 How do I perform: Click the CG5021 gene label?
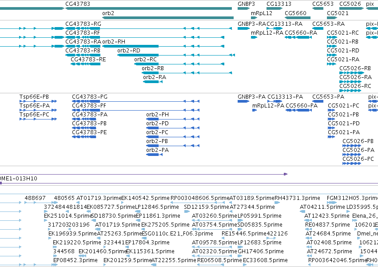[338, 13]
